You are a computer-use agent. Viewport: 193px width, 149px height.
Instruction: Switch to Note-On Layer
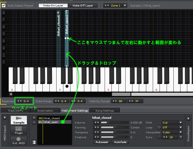point(53,5)
